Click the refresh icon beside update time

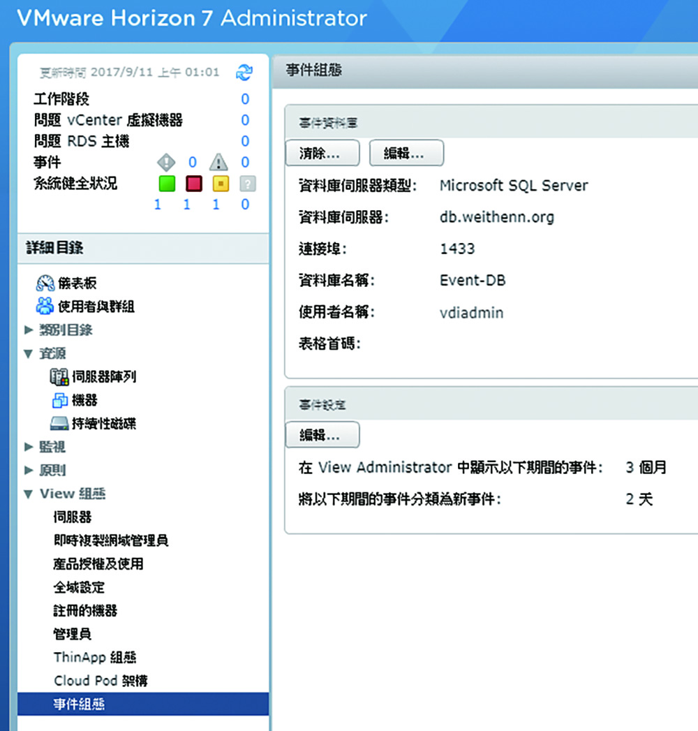(244, 72)
